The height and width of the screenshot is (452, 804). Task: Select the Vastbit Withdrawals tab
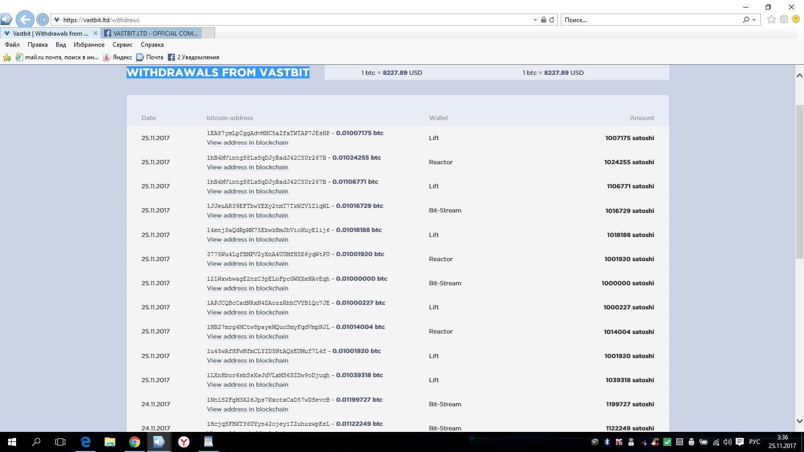pyautogui.click(x=50, y=33)
